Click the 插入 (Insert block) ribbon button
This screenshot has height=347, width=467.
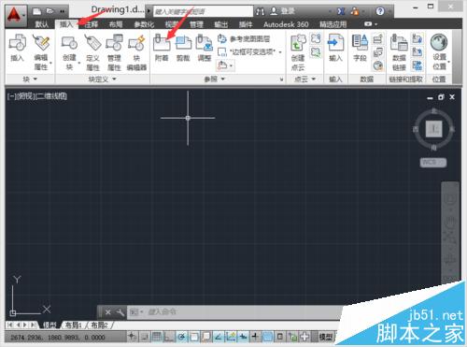pyautogui.click(x=17, y=48)
